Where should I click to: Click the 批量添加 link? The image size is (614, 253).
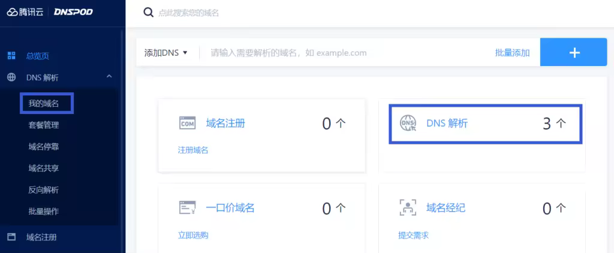point(512,53)
